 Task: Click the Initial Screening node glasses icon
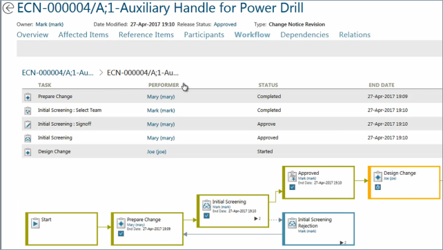tap(206, 205)
